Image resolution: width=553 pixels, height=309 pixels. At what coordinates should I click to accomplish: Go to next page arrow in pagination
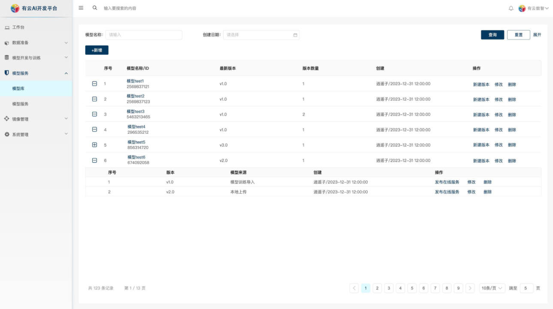(x=470, y=288)
